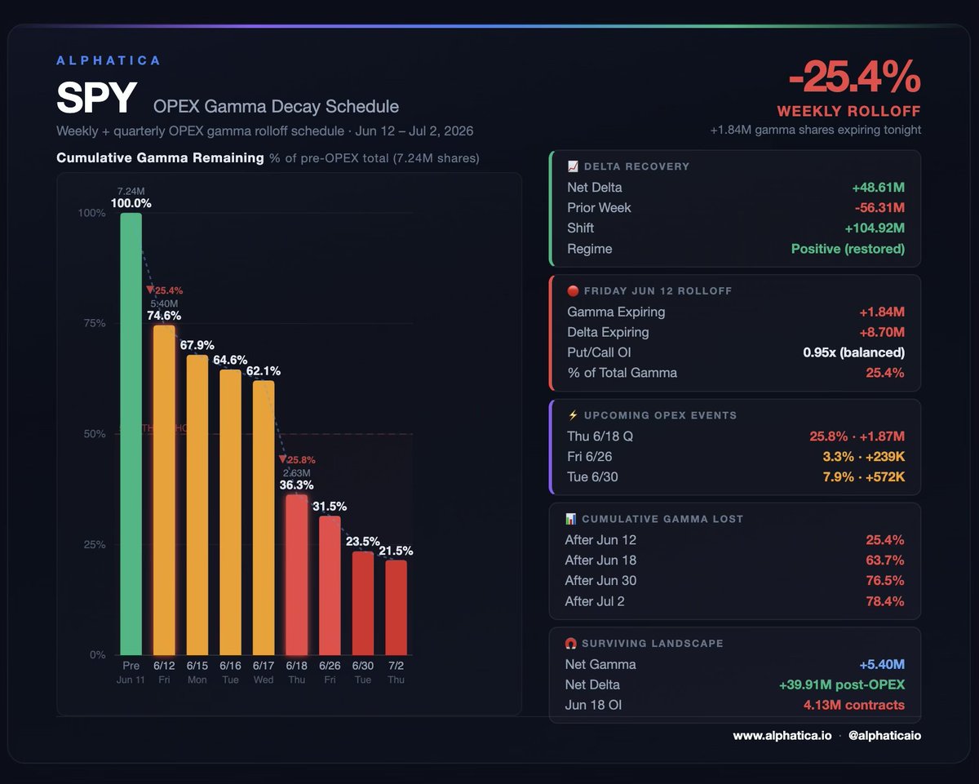
Task: Click the magnet icon beside SURVIVING LANDSCAPE
Action: click(x=571, y=643)
